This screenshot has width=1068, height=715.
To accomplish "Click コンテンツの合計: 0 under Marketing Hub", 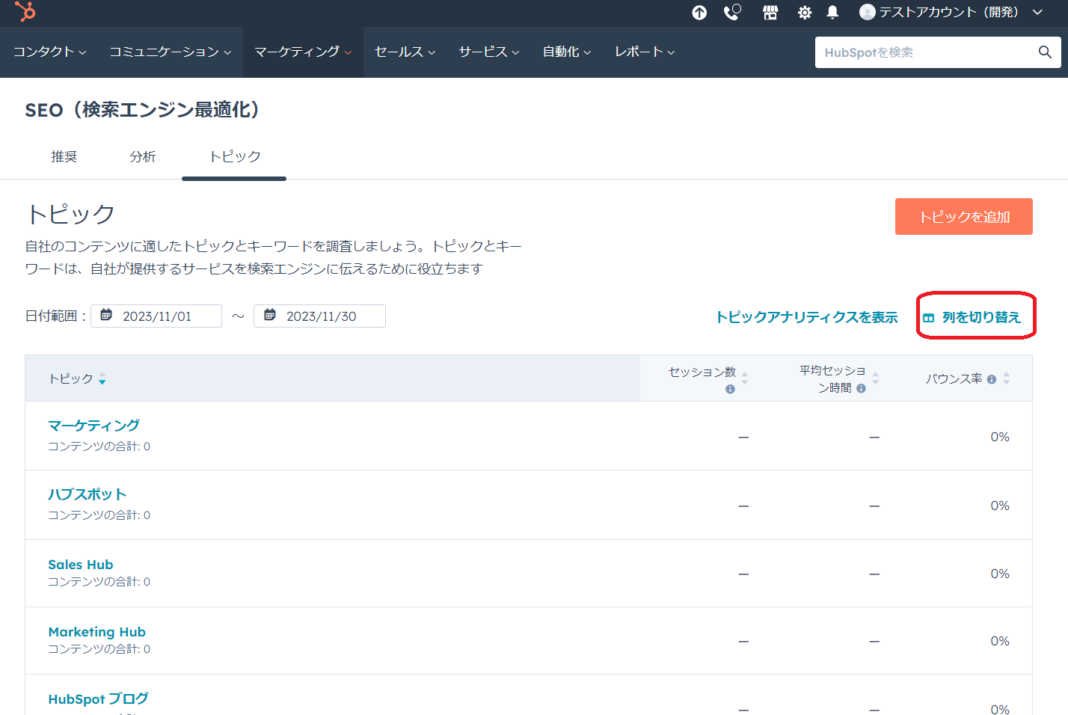I will 99,649.
